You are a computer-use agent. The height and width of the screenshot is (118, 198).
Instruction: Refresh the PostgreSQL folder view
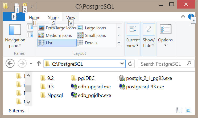130,64
